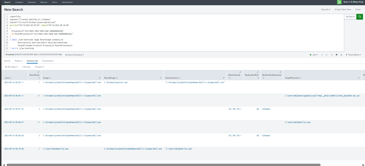Image resolution: width=365 pixels, height=166 pixels.
Task: Run the search with the green magnifier button
Action: tap(360, 17)
